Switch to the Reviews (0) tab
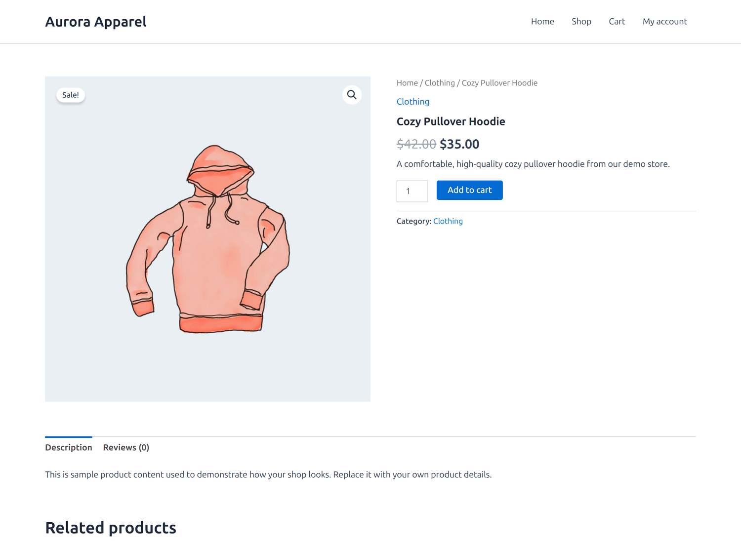 pos(126,447)
